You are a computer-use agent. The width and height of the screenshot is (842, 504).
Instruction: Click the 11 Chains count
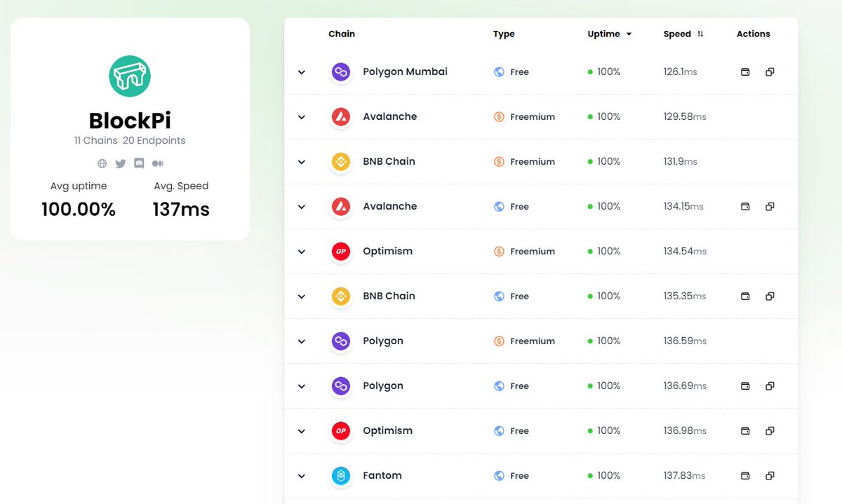click(x=96, y=140)
